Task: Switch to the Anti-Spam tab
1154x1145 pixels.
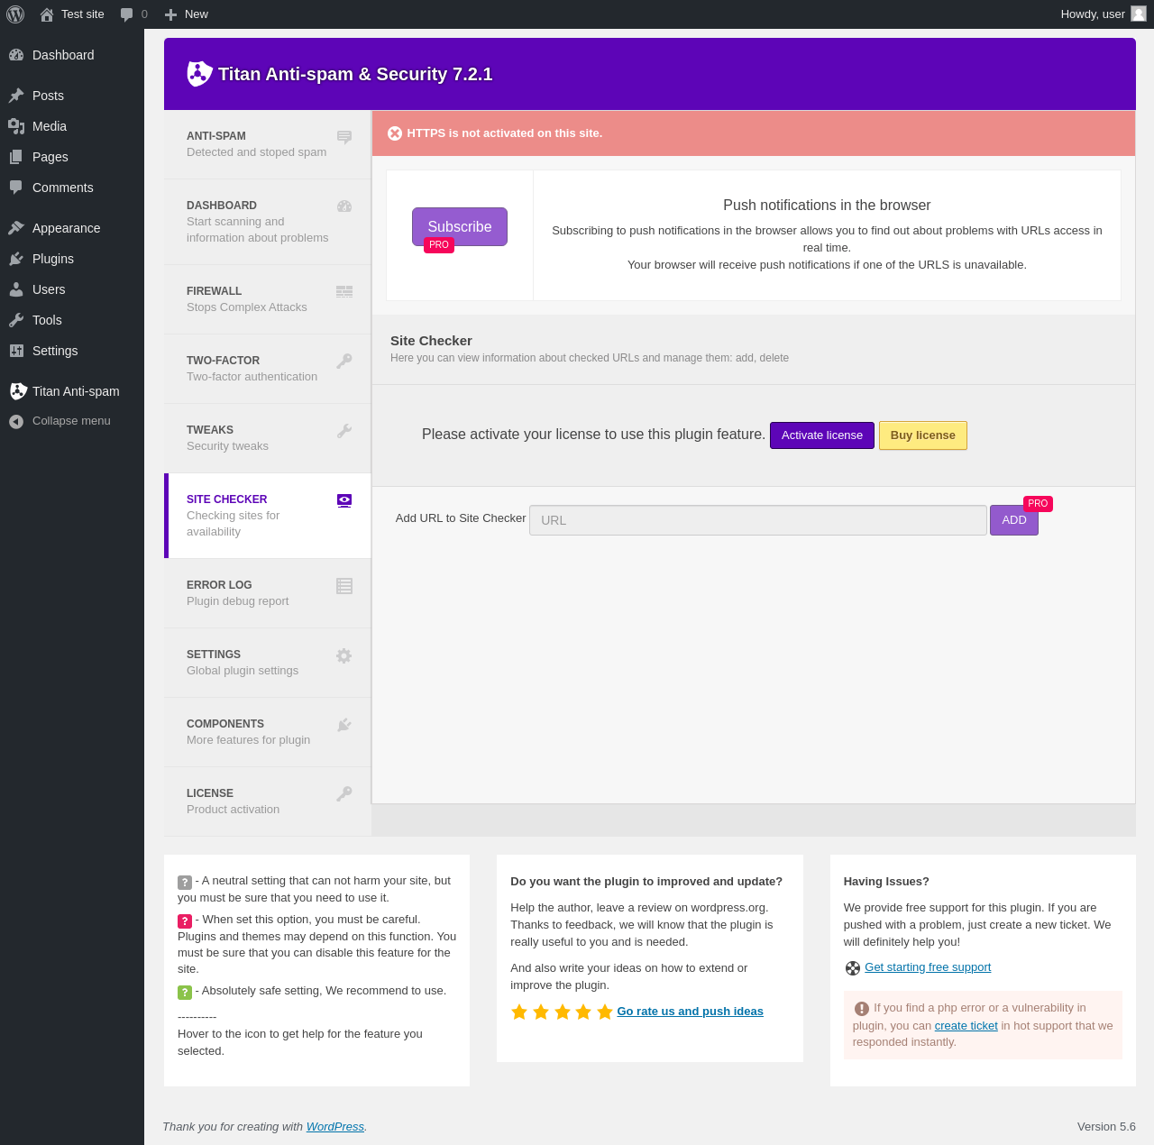Action: 268,144
